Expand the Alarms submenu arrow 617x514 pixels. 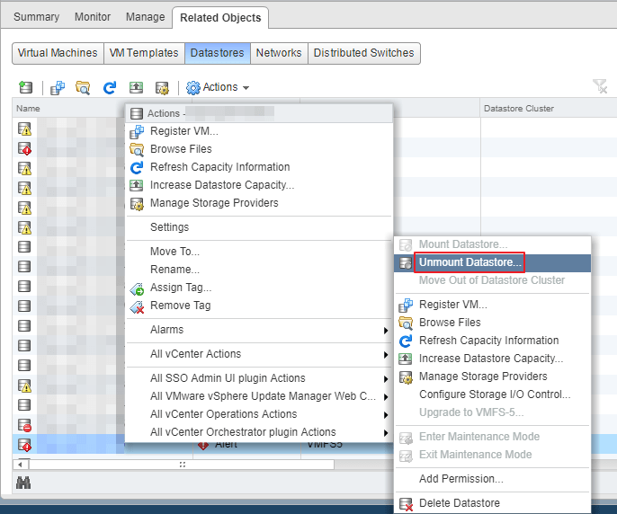point(386,331)
